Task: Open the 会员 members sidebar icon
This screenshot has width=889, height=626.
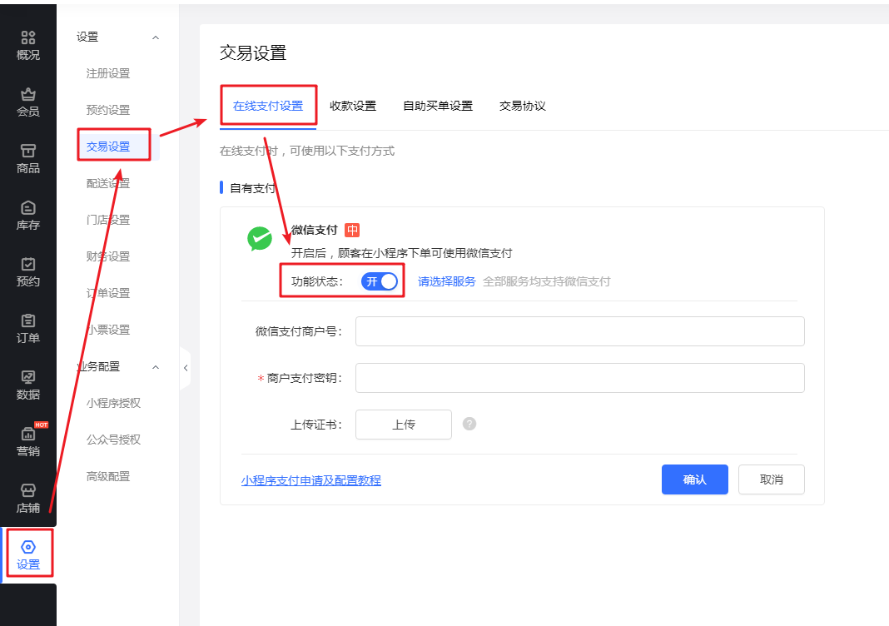Action: click(27, 102)
